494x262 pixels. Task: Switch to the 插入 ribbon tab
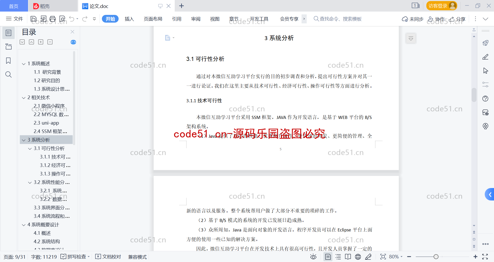[x=129, y=19]
